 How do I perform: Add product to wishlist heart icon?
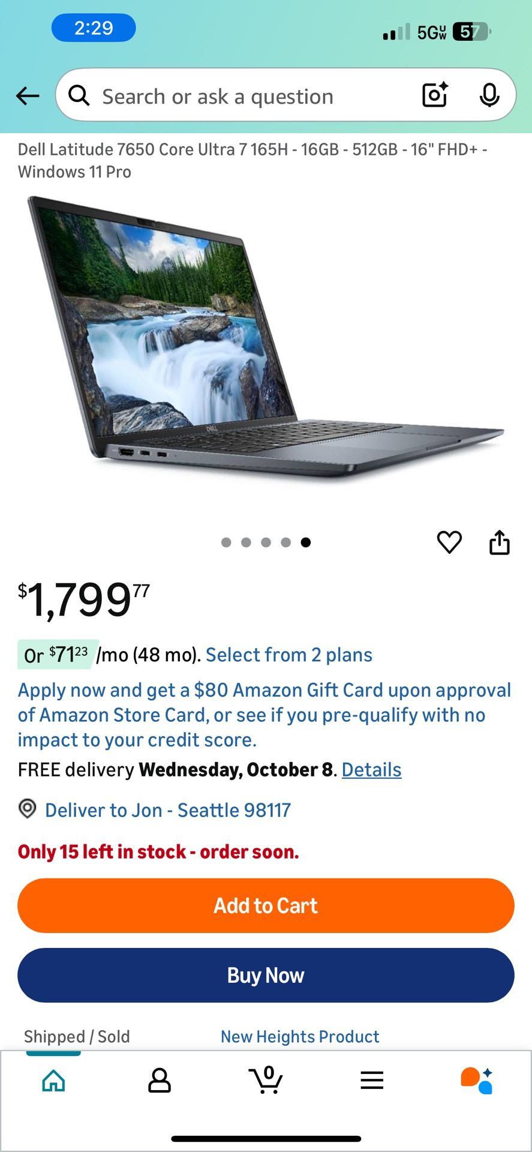449,542
